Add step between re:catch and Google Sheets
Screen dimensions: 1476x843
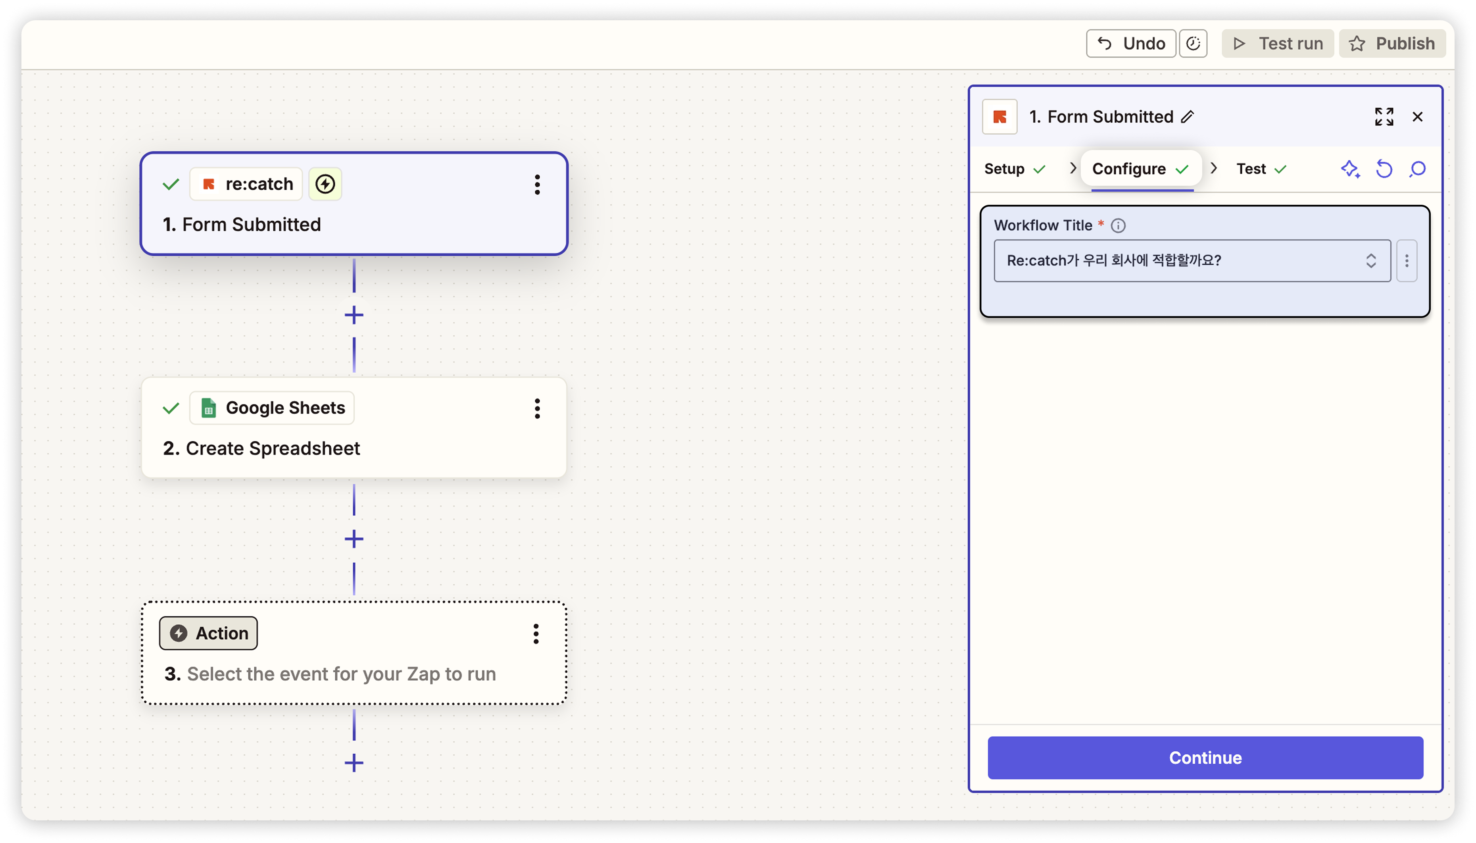[x=354, y=316]
